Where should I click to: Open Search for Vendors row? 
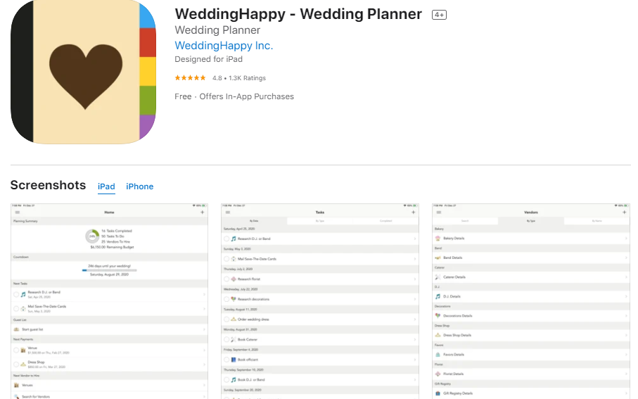[109, 396]
